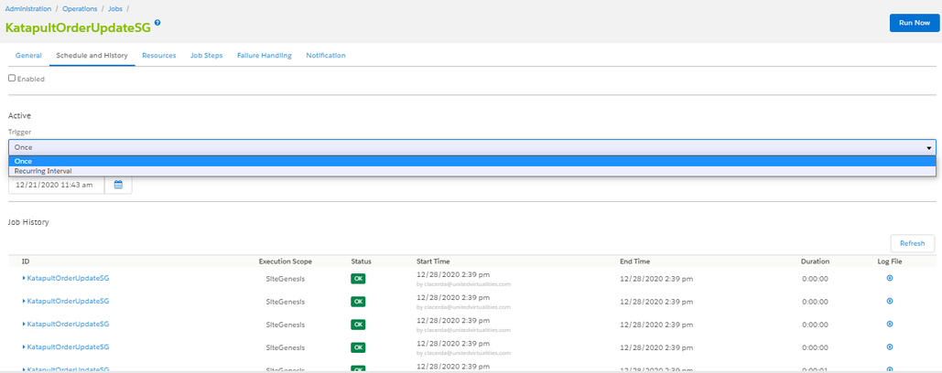The width and height of the screenshot is (942, 373).
Task: Open the Trigger dropdown arrow
Action: tap(928, 147)
